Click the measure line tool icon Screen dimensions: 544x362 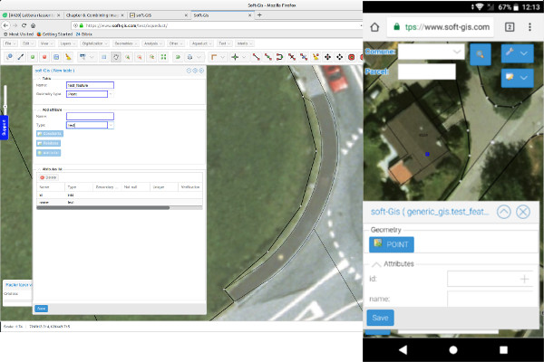click(21, 57)
